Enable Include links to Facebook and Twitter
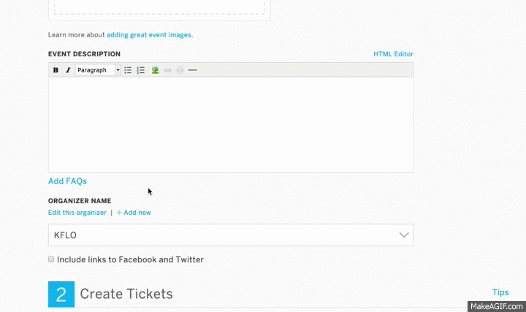The width and height of the screenshot is (526, 312). [51, 259]
